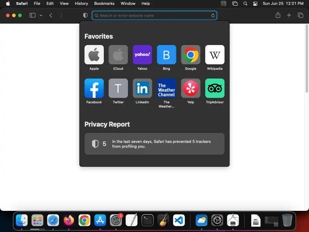Go back to previous page
The width and height of the screenshot is (309, 232).
coord(51,15)
